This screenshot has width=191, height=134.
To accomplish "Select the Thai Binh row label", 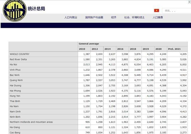I will click(x=15, y=101).
